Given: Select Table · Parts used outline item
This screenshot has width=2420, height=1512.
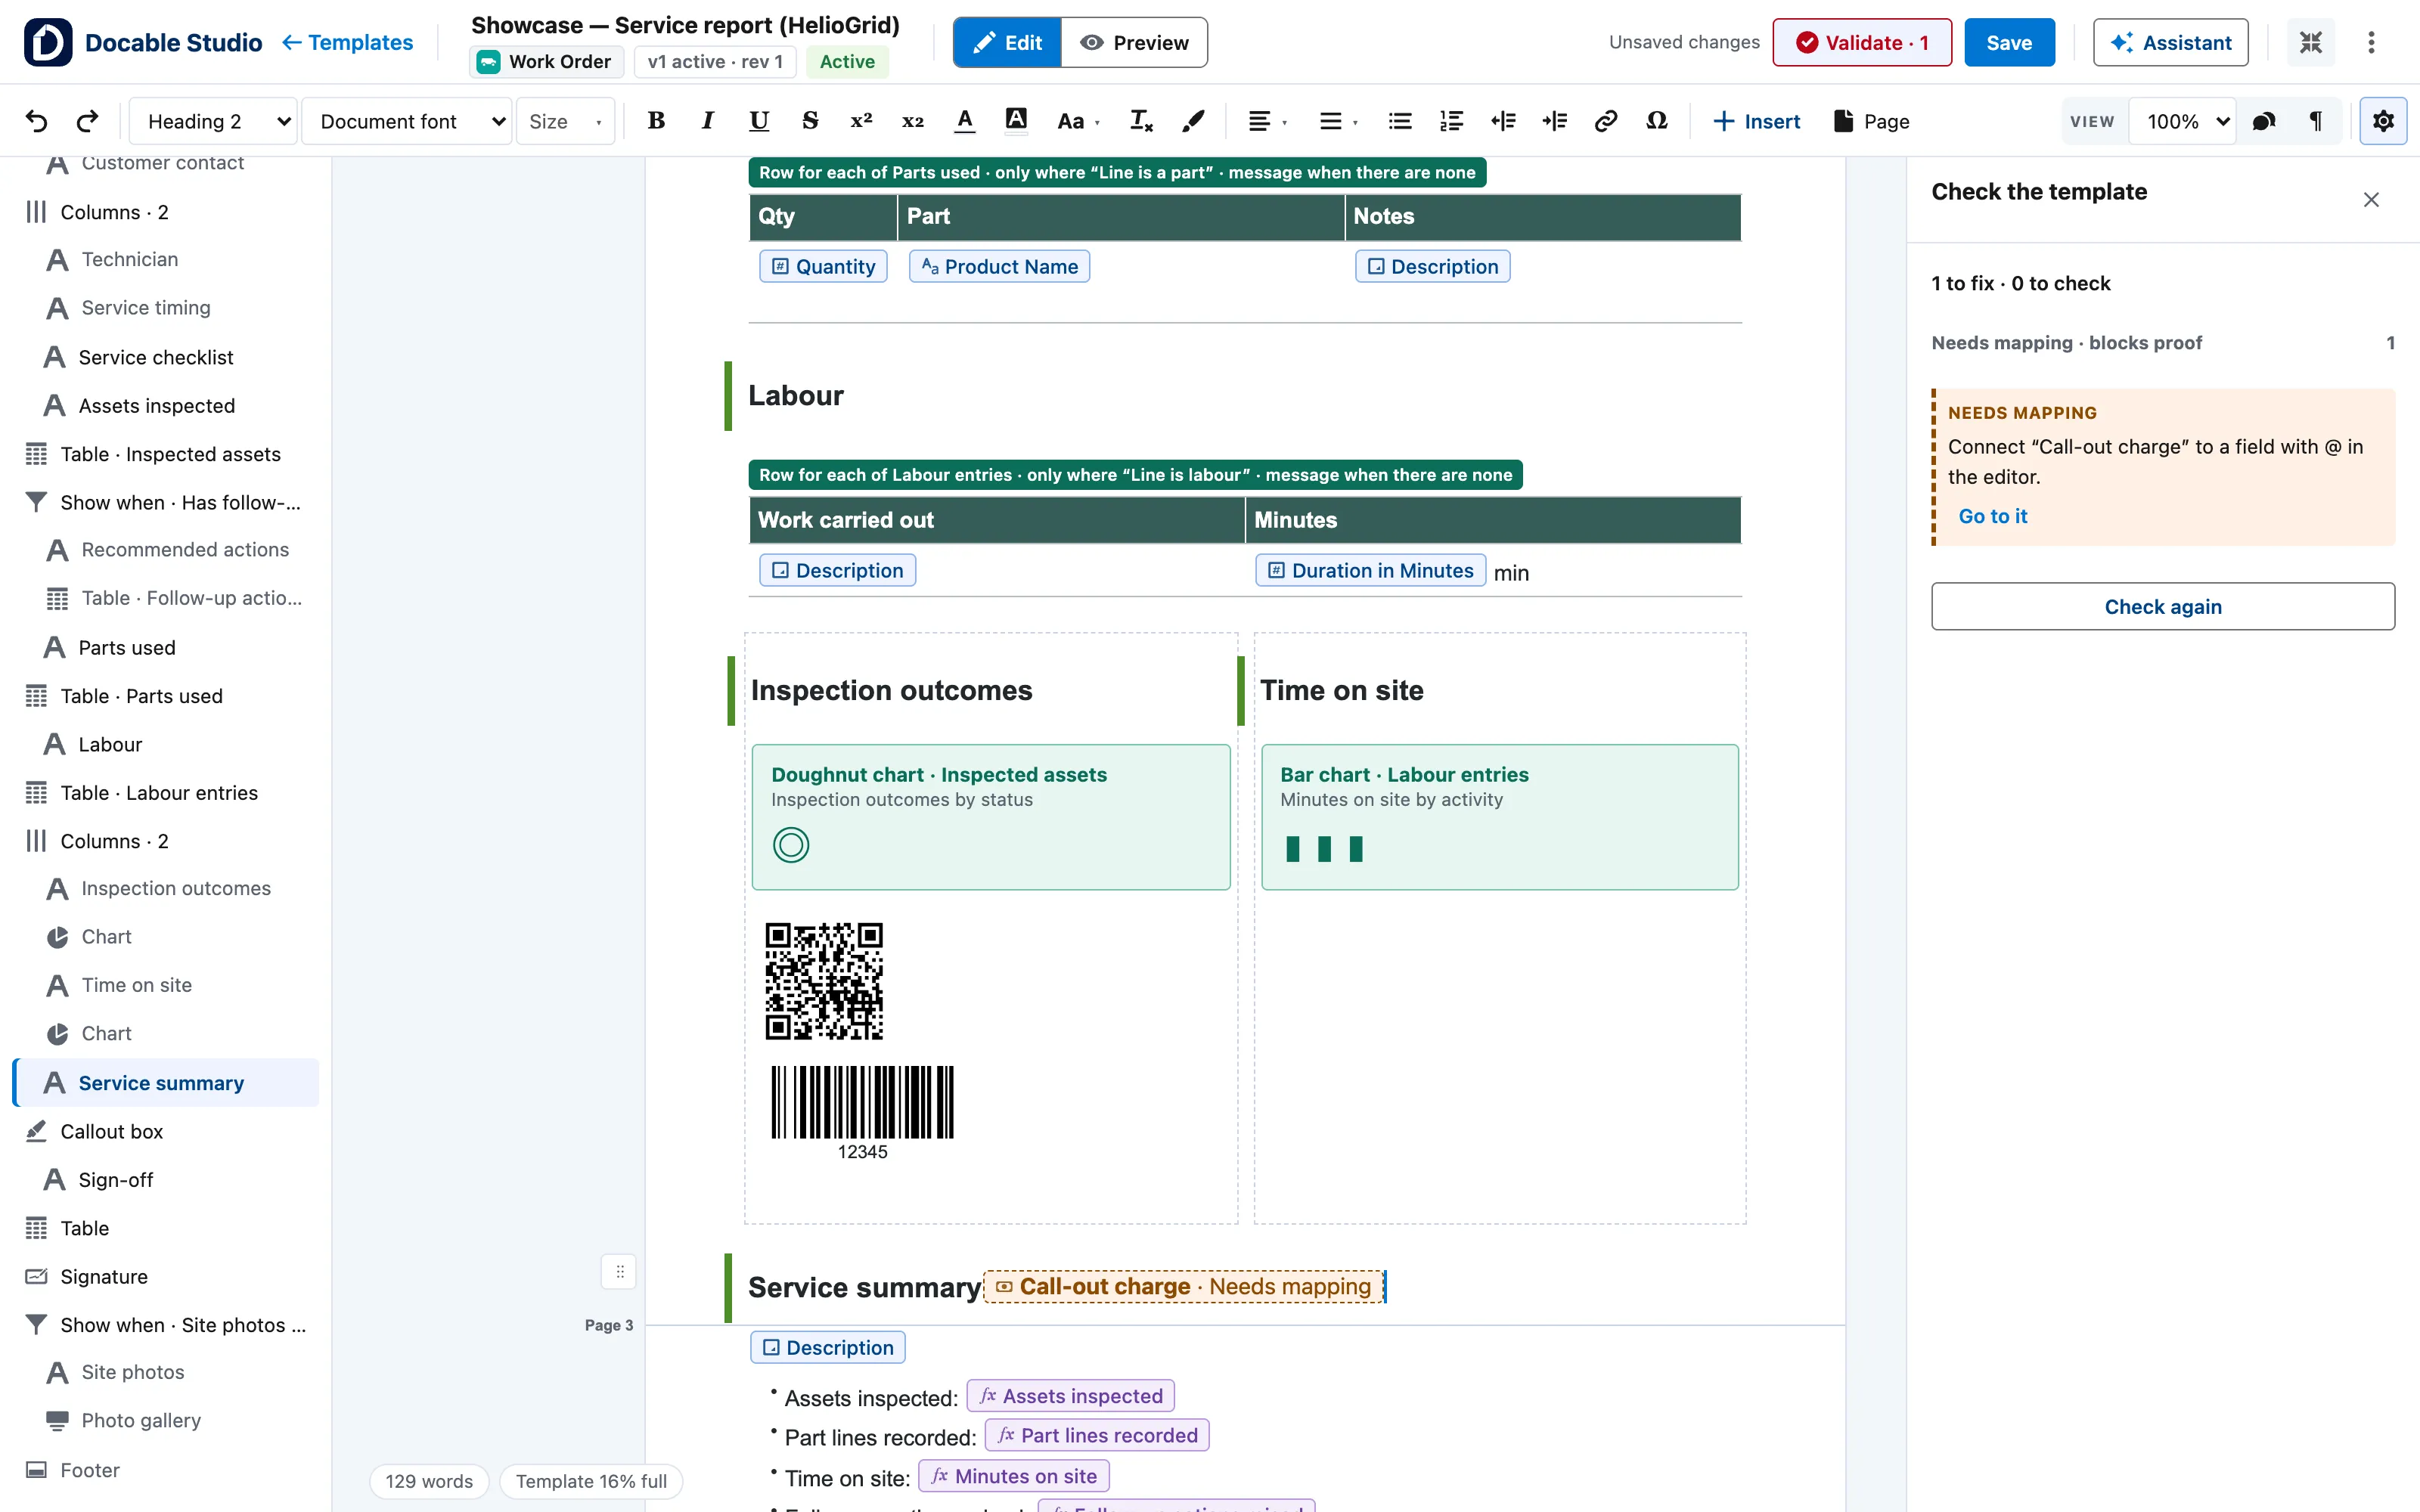Looking at the screenshot, I should point(141,696).
